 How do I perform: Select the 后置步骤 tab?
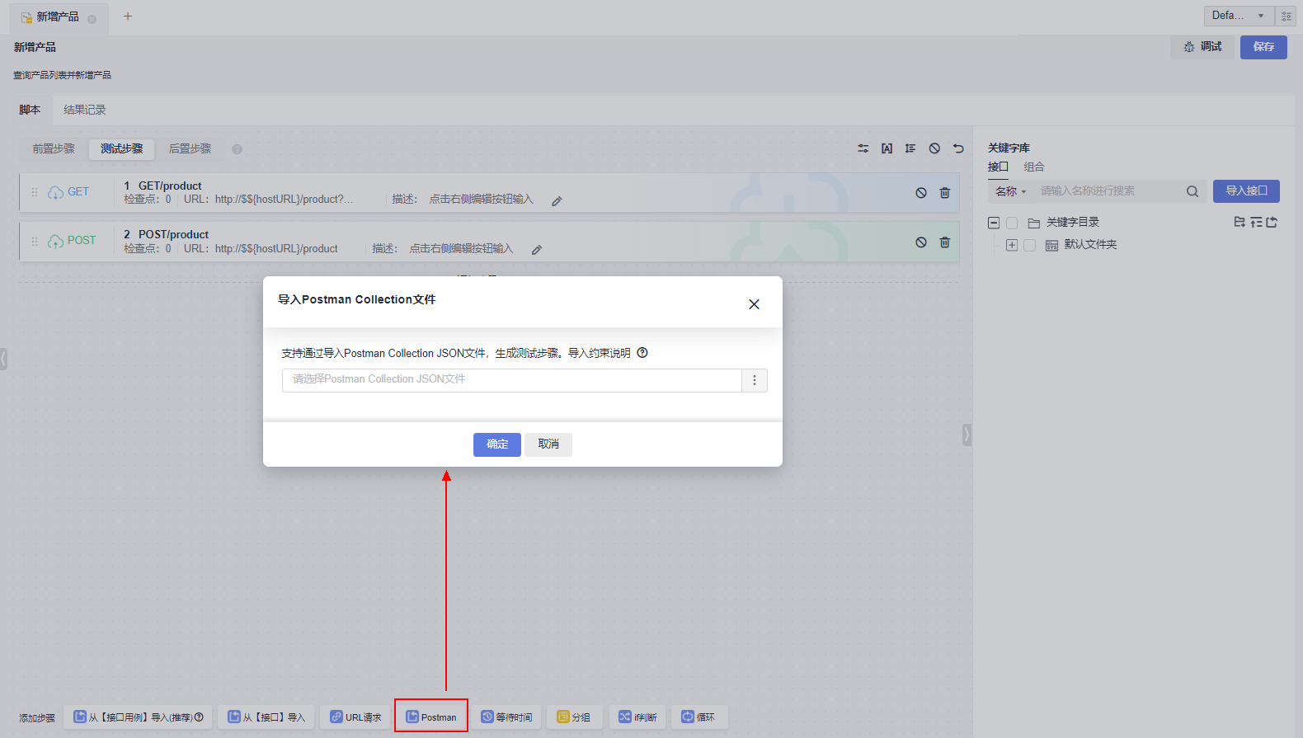point(190,148)
